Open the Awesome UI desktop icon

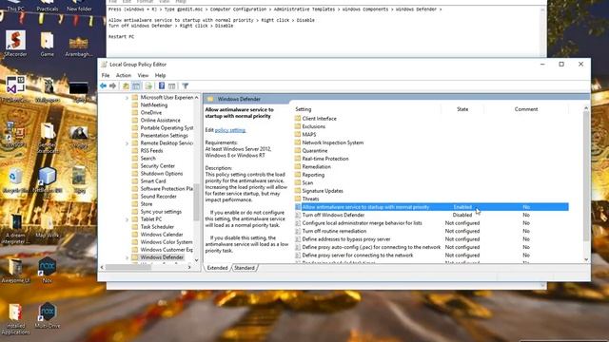[15, 270]
